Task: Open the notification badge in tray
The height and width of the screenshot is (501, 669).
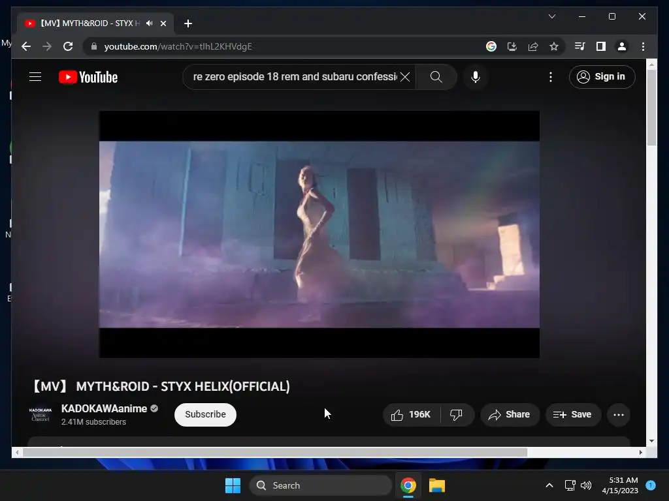Action: [651, 485]
